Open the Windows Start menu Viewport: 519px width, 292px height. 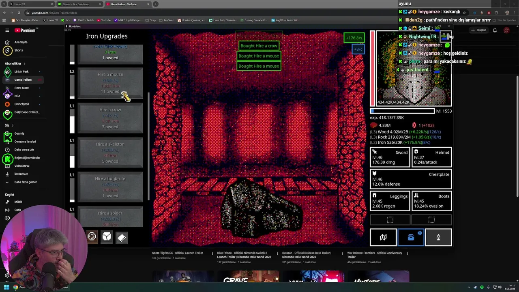click(6, 287)
